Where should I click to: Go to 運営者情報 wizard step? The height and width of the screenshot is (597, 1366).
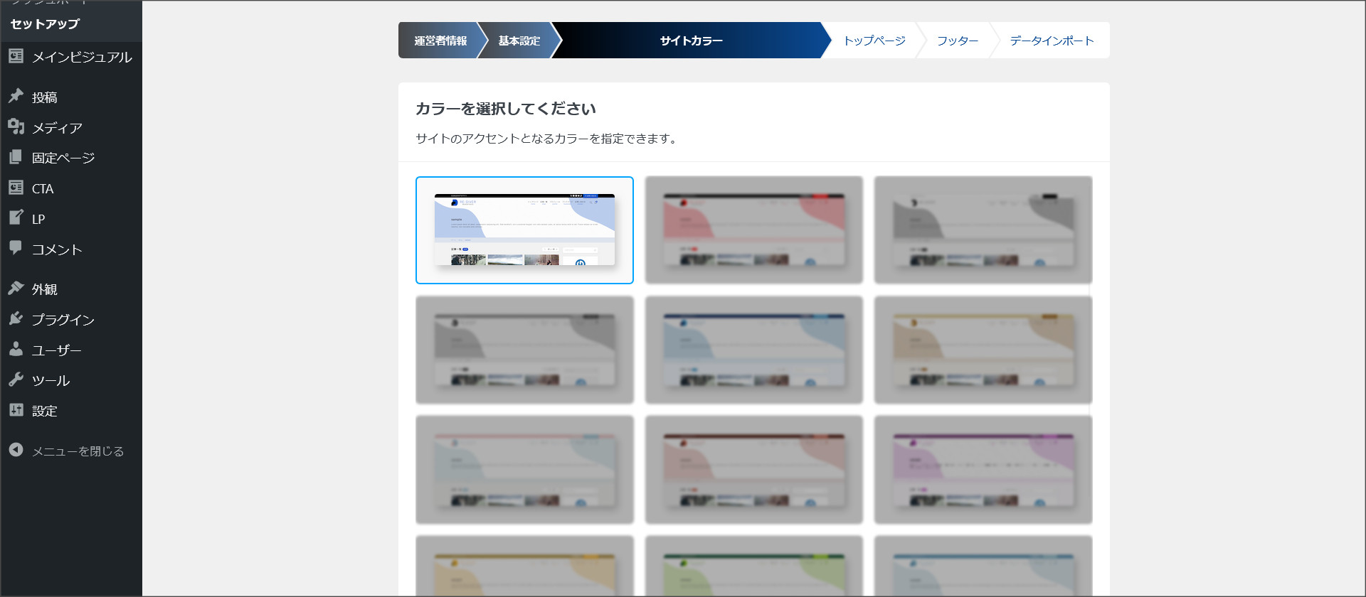440,41
